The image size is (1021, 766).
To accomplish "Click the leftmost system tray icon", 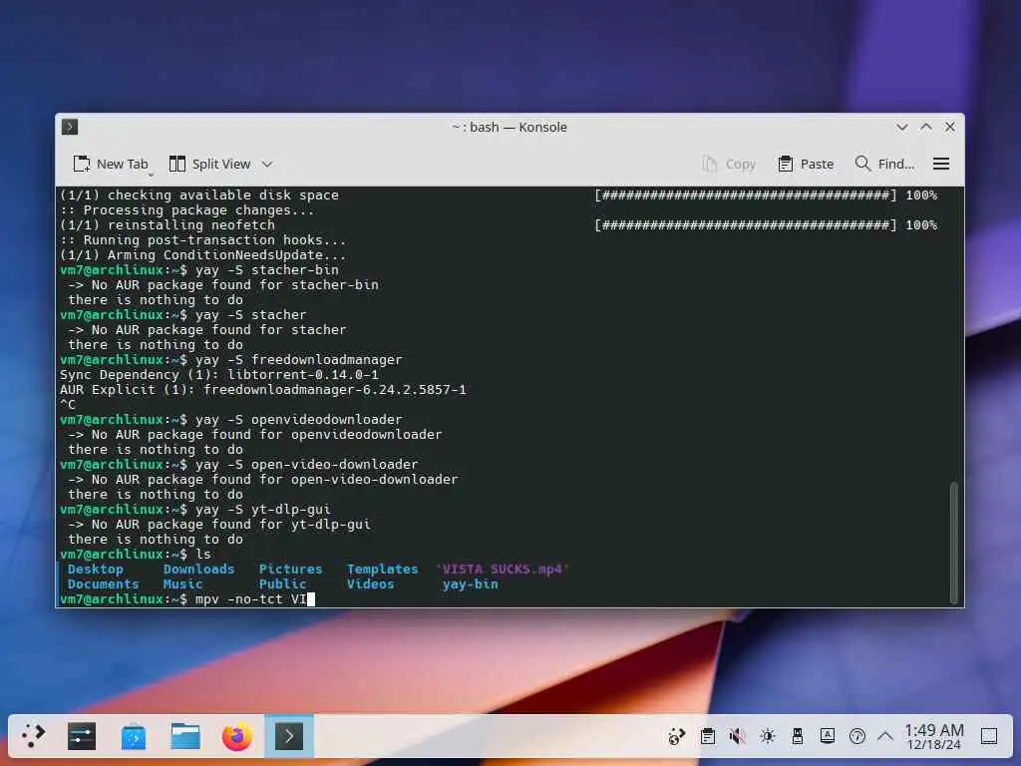I will pyautogui.click(x=677, y=737).
